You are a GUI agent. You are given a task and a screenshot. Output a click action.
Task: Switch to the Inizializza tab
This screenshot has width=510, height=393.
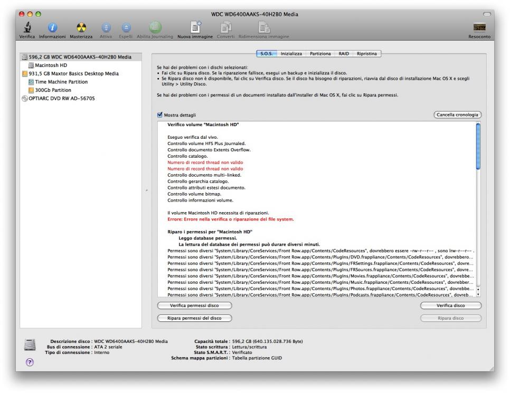click(291, 54)
